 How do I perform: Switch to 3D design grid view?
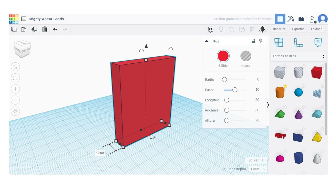pyautogui.click(x=280, y=19)
